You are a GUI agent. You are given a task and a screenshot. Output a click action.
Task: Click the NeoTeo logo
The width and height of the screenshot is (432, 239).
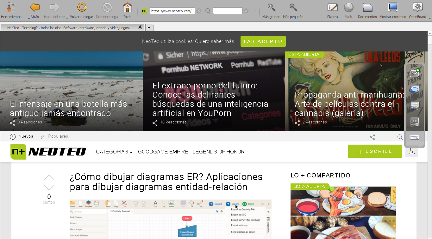click(x=48, y=152)
